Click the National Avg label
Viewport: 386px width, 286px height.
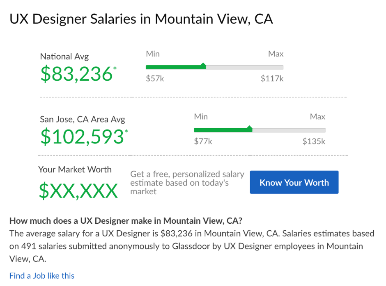tap(64, 57)
